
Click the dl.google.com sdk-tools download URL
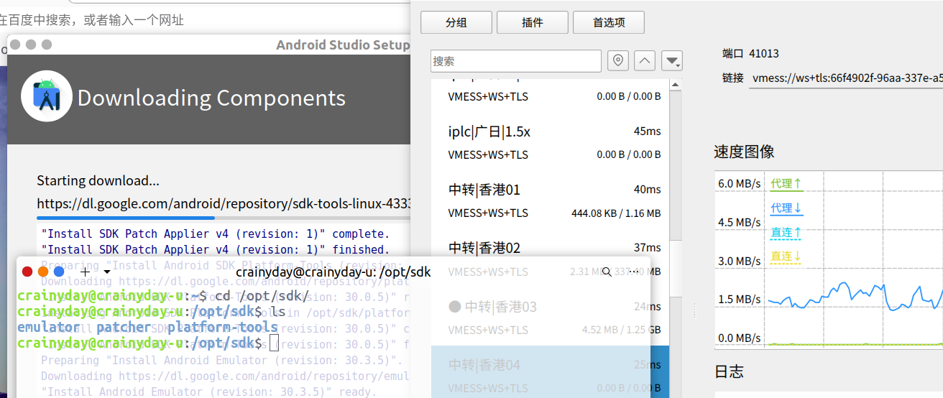[x=224, y=204]
